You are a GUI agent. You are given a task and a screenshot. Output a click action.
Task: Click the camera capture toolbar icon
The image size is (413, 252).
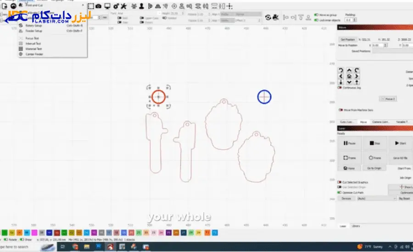99,6
